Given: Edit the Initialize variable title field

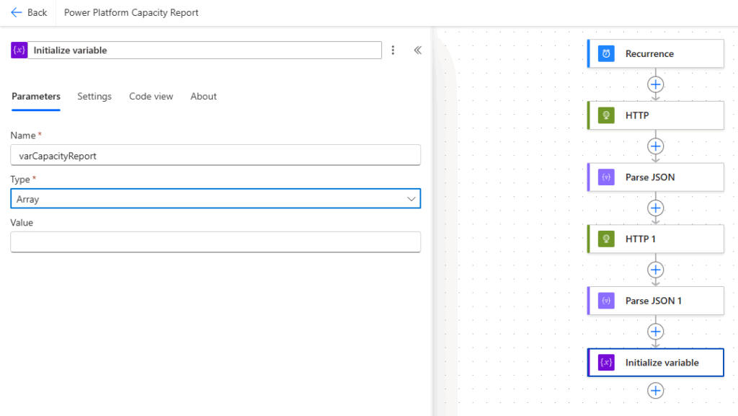Looking at the screenshot, I should point(205,50).
